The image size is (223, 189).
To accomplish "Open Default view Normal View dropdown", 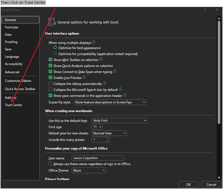I will tap(109, 133).
